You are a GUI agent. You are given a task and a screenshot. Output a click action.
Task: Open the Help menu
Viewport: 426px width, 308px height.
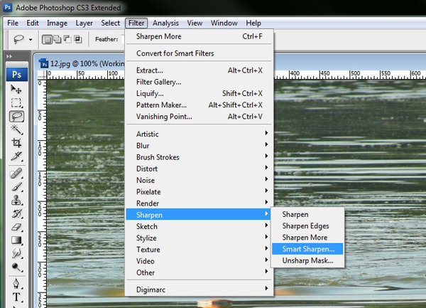(253, 23)
